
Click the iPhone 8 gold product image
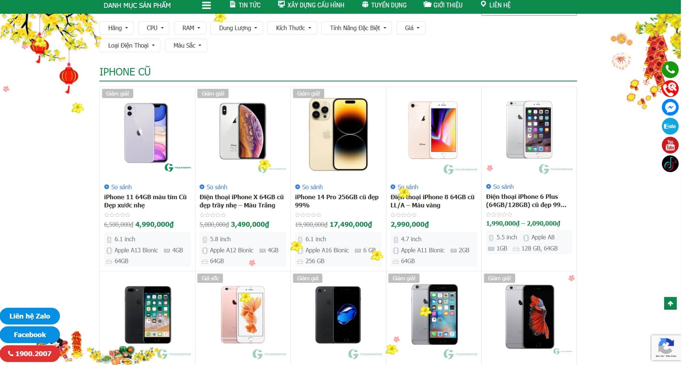tap(433, 130)
